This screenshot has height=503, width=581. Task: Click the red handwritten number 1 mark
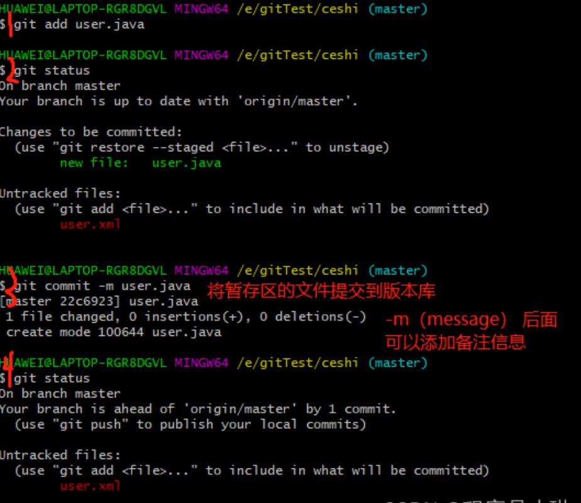click(x=10, y=26)
